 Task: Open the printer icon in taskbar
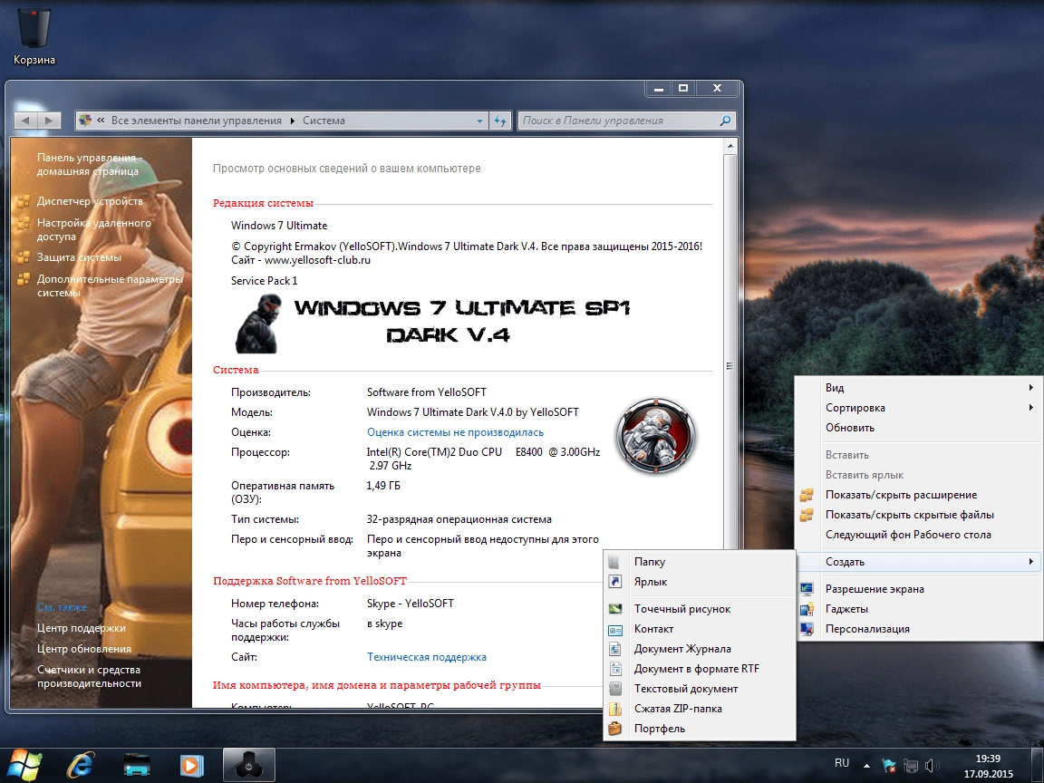coord(137,765)
